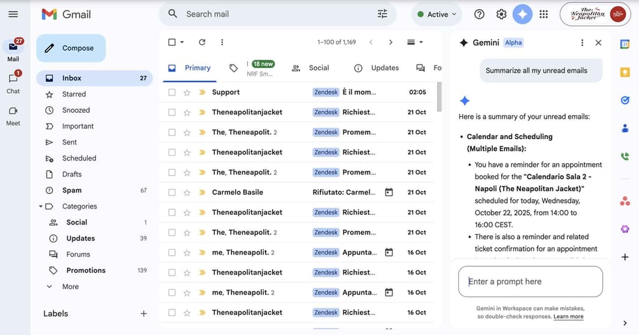Open calendar invite icon on Carmelo Basile row
This screenshot has height=335, width=639.
tap(389, 192)
